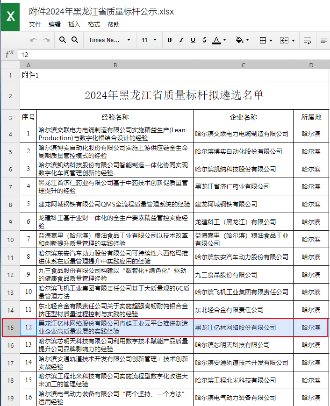Click the fx function icon

coord(9,54)
